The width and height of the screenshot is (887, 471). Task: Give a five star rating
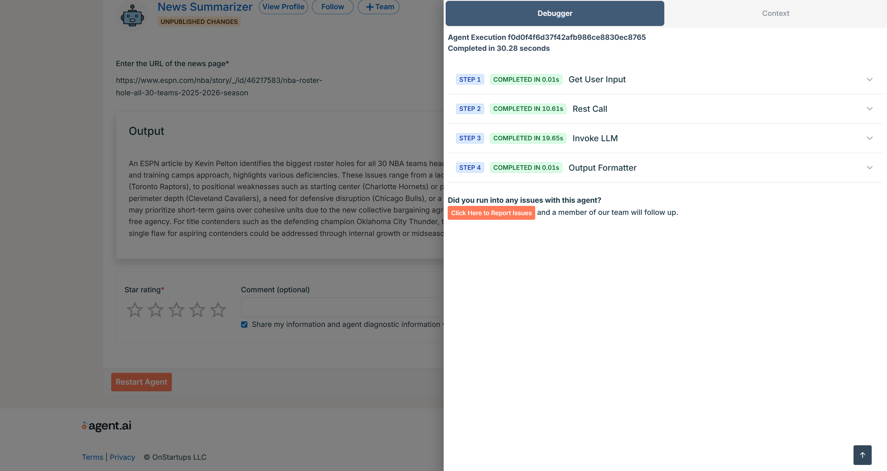pyautogui.click(x=218, y=310)
